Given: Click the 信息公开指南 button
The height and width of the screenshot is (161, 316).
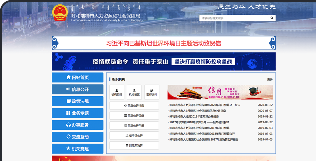Looking at the screenshot, I should coord(134,106).
